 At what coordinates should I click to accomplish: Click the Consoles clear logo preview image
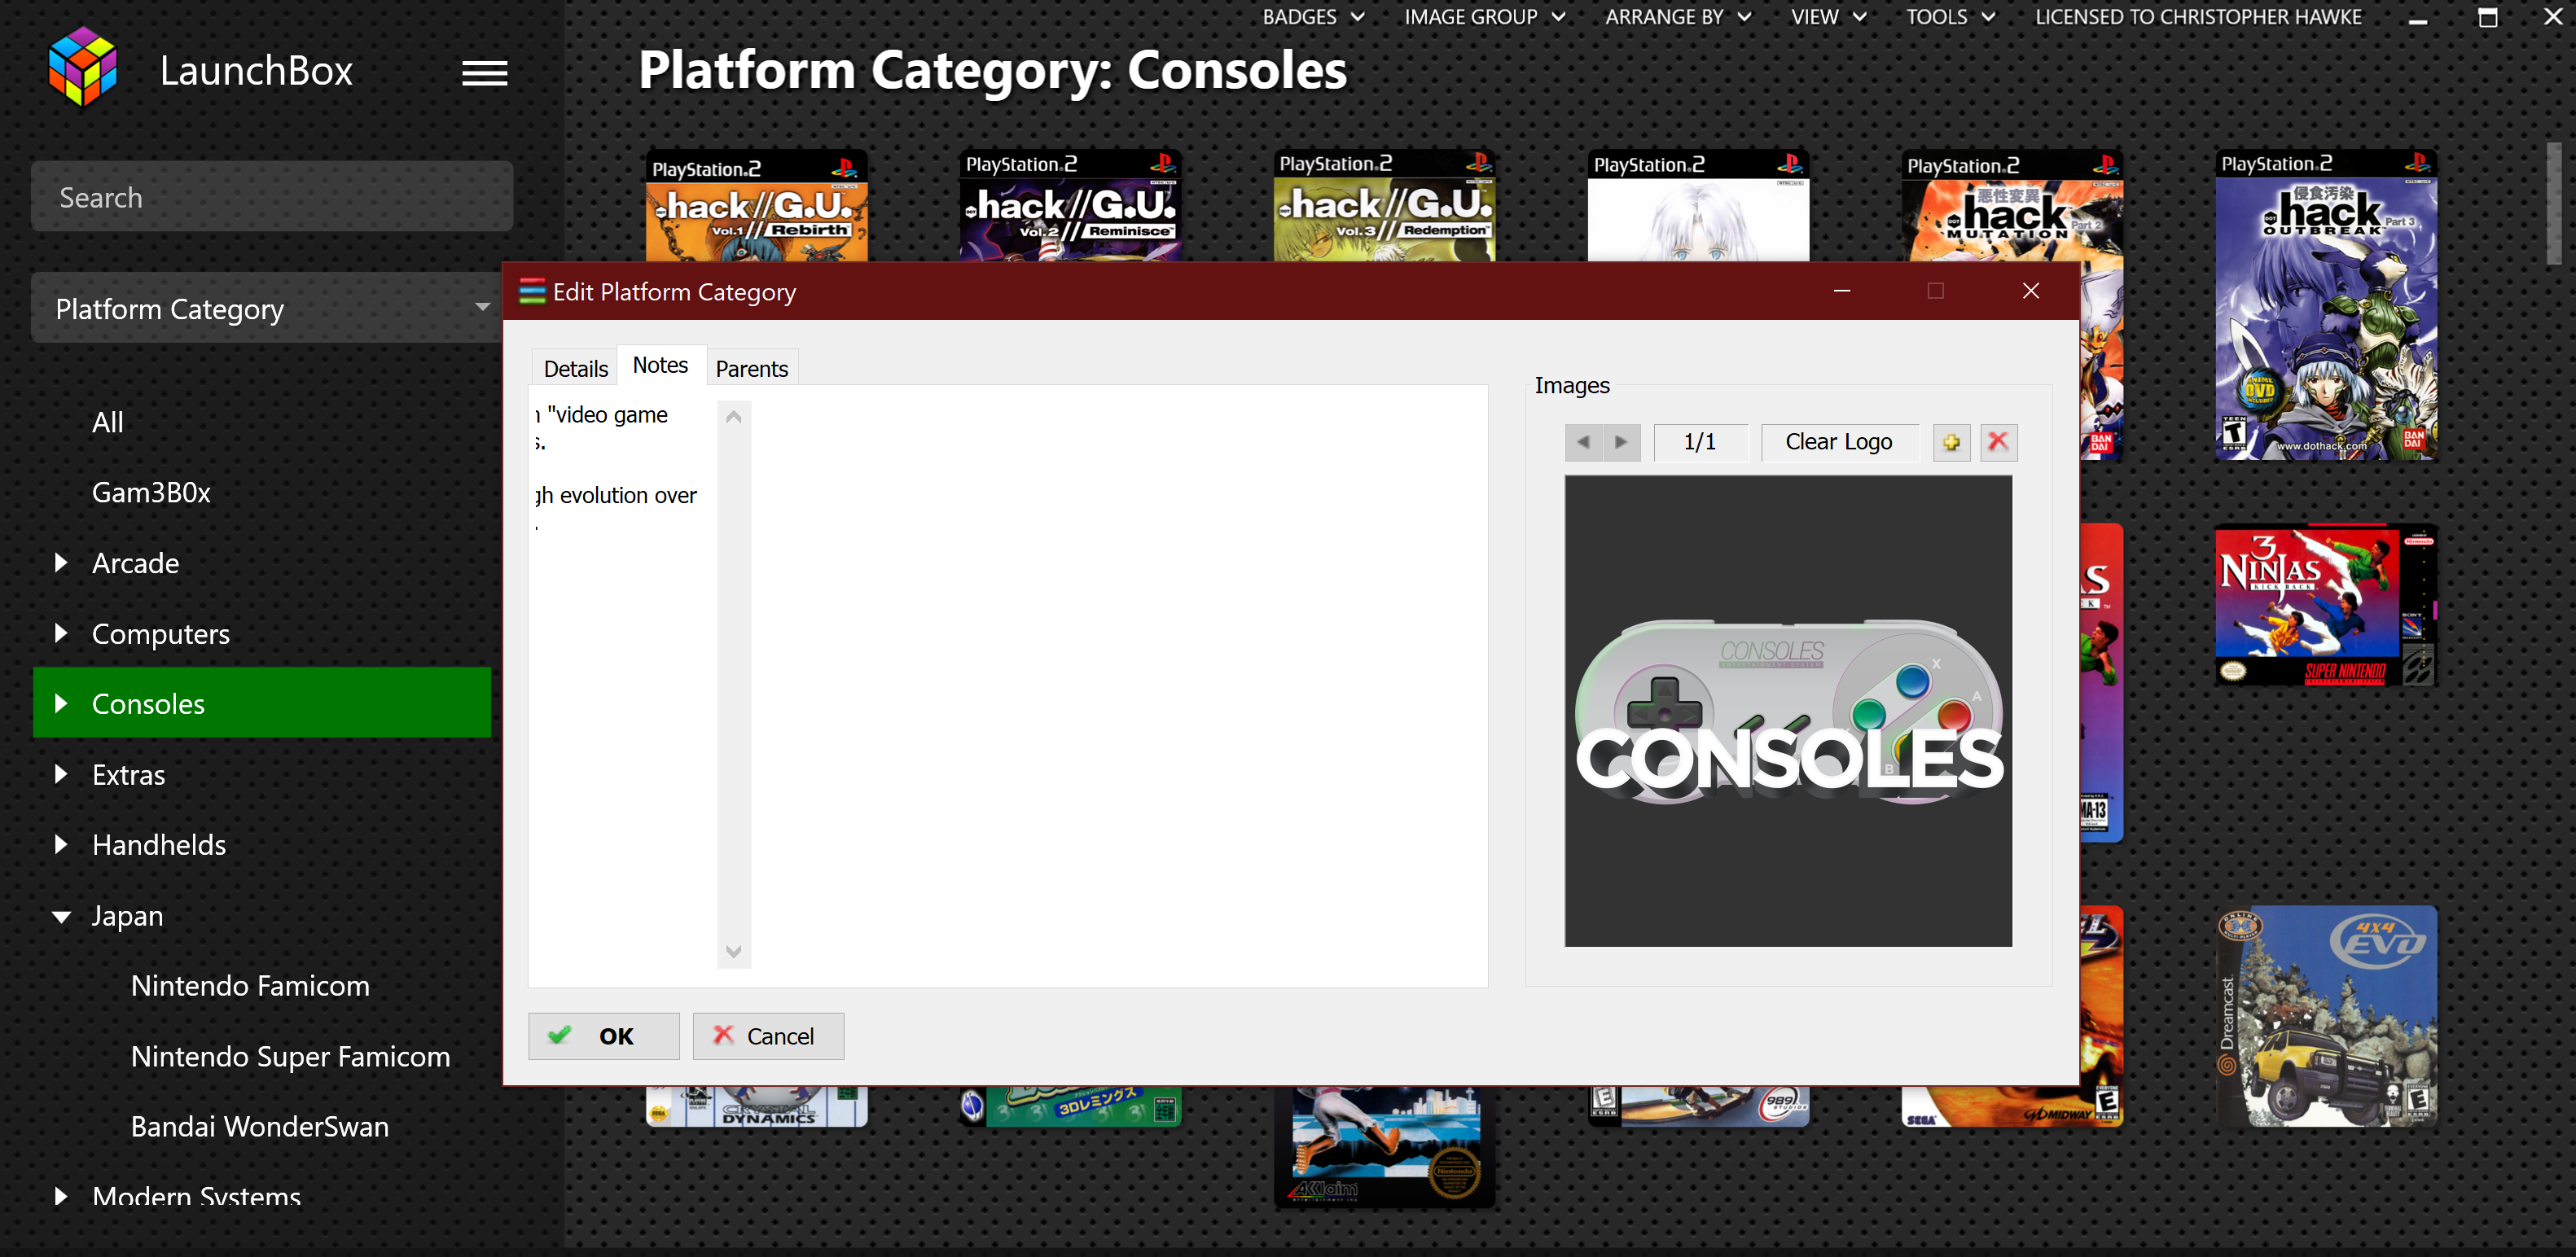tap(1788, 711)
